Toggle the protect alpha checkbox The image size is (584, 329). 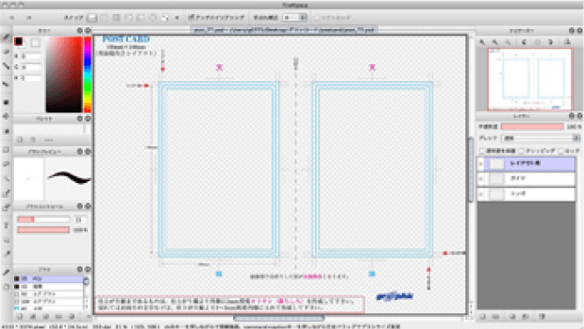click(482, 151)
